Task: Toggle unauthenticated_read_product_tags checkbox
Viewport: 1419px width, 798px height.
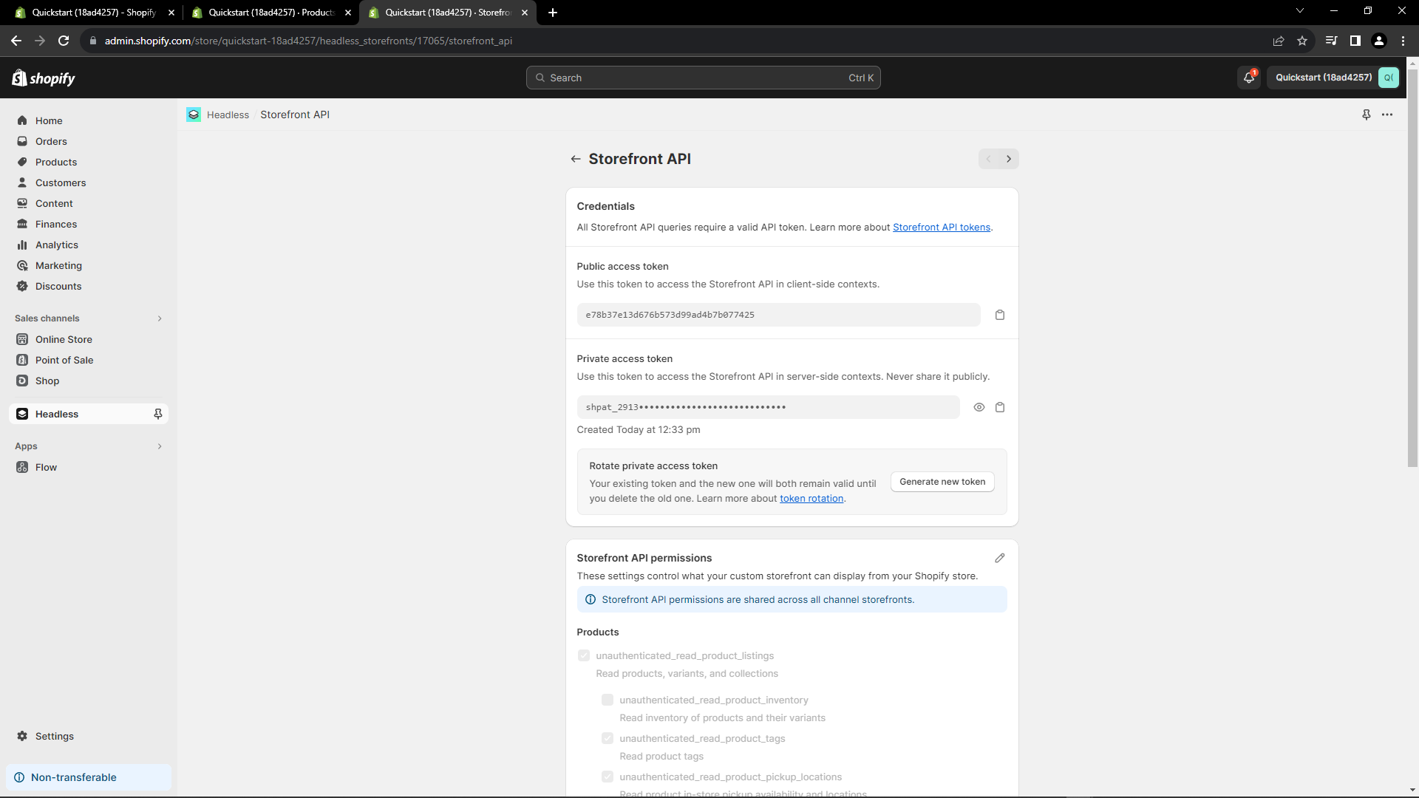Action: tap(608, 738)
